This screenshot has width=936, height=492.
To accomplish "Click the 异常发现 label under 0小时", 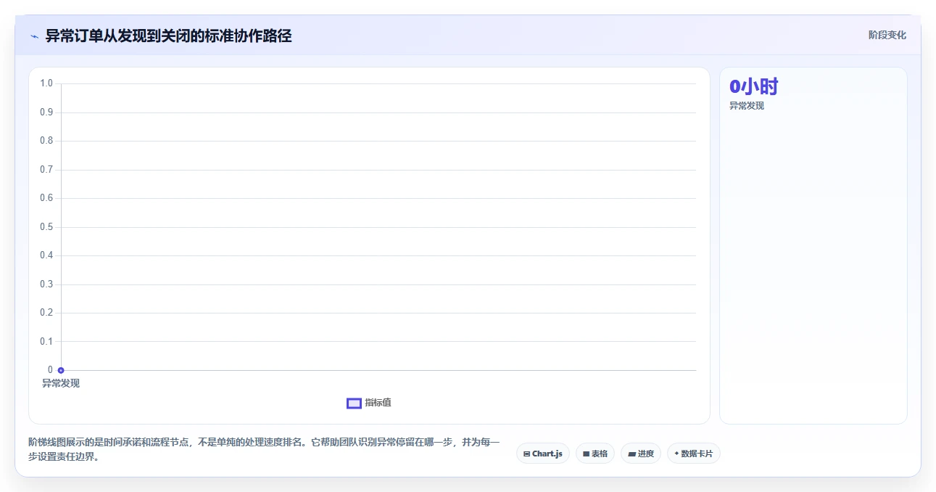I will tap(747, 106).
